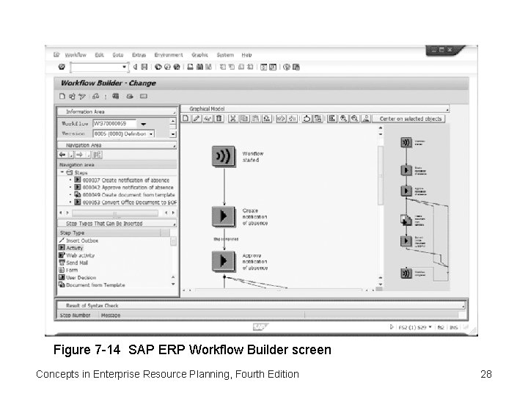
Task: Open the System menu
Action: click(x=225, y=55)
